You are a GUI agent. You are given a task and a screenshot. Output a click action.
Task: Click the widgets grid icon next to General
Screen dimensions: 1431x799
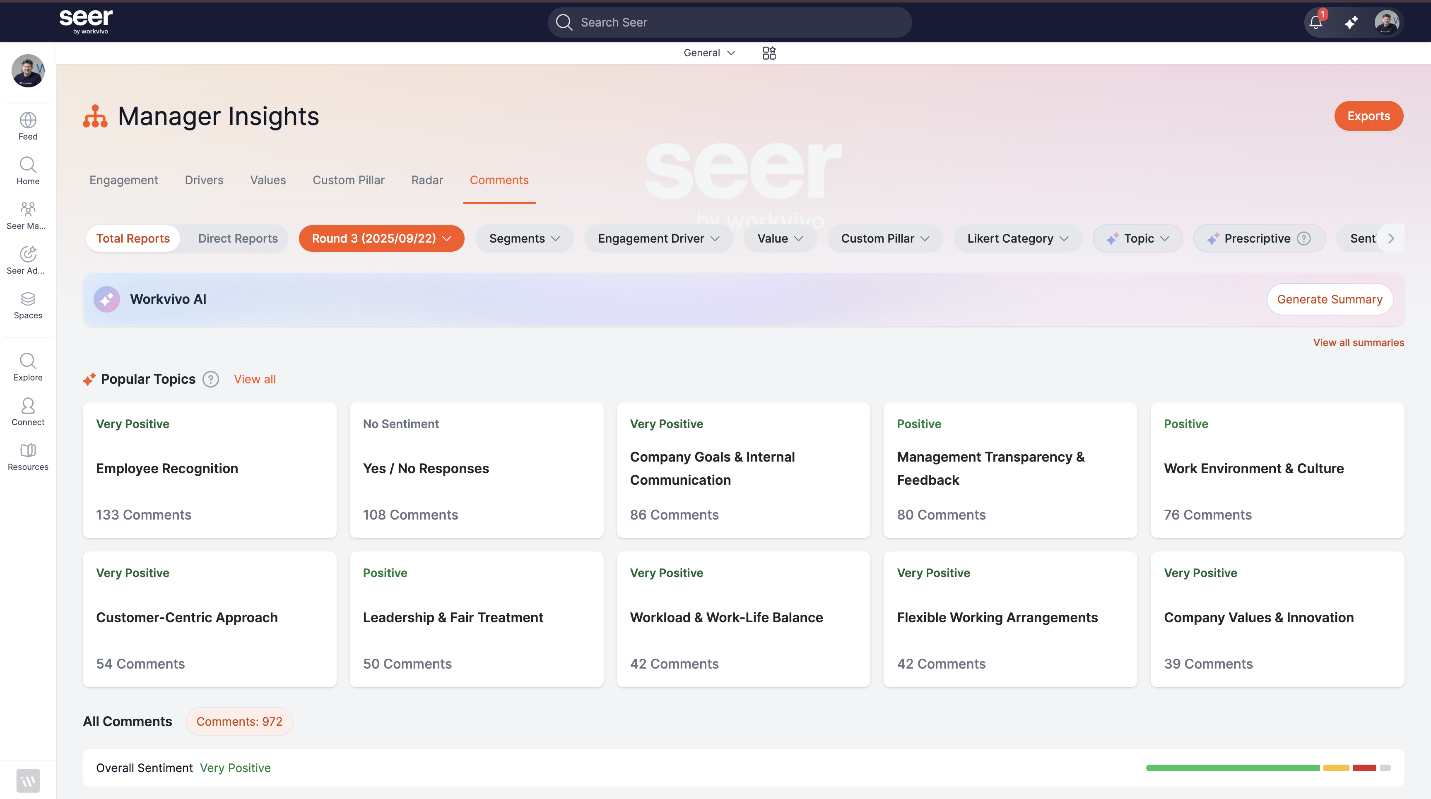click(769, 53)
